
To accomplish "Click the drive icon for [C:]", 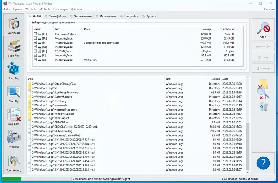I will pos(39,34).
